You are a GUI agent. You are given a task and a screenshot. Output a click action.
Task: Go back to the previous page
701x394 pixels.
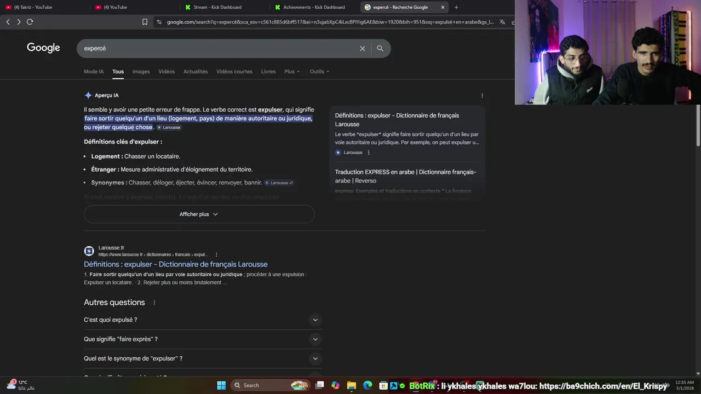click(x=8, y=22)
